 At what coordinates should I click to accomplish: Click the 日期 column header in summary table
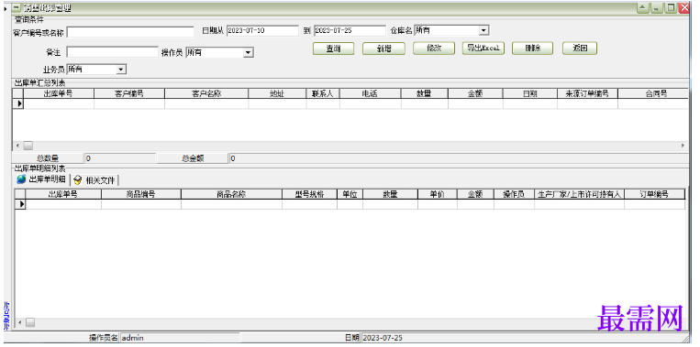pos(530,93)
